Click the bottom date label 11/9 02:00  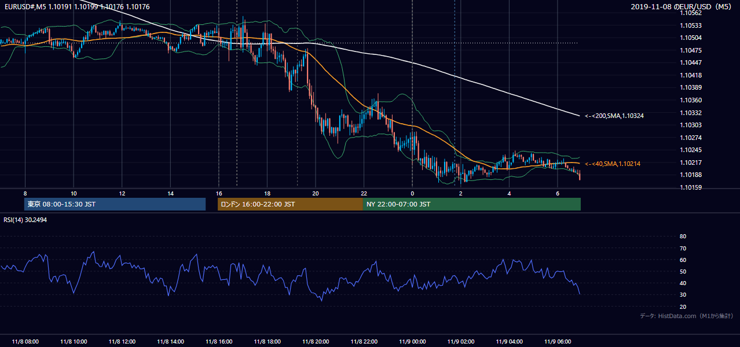coord(461,342)
